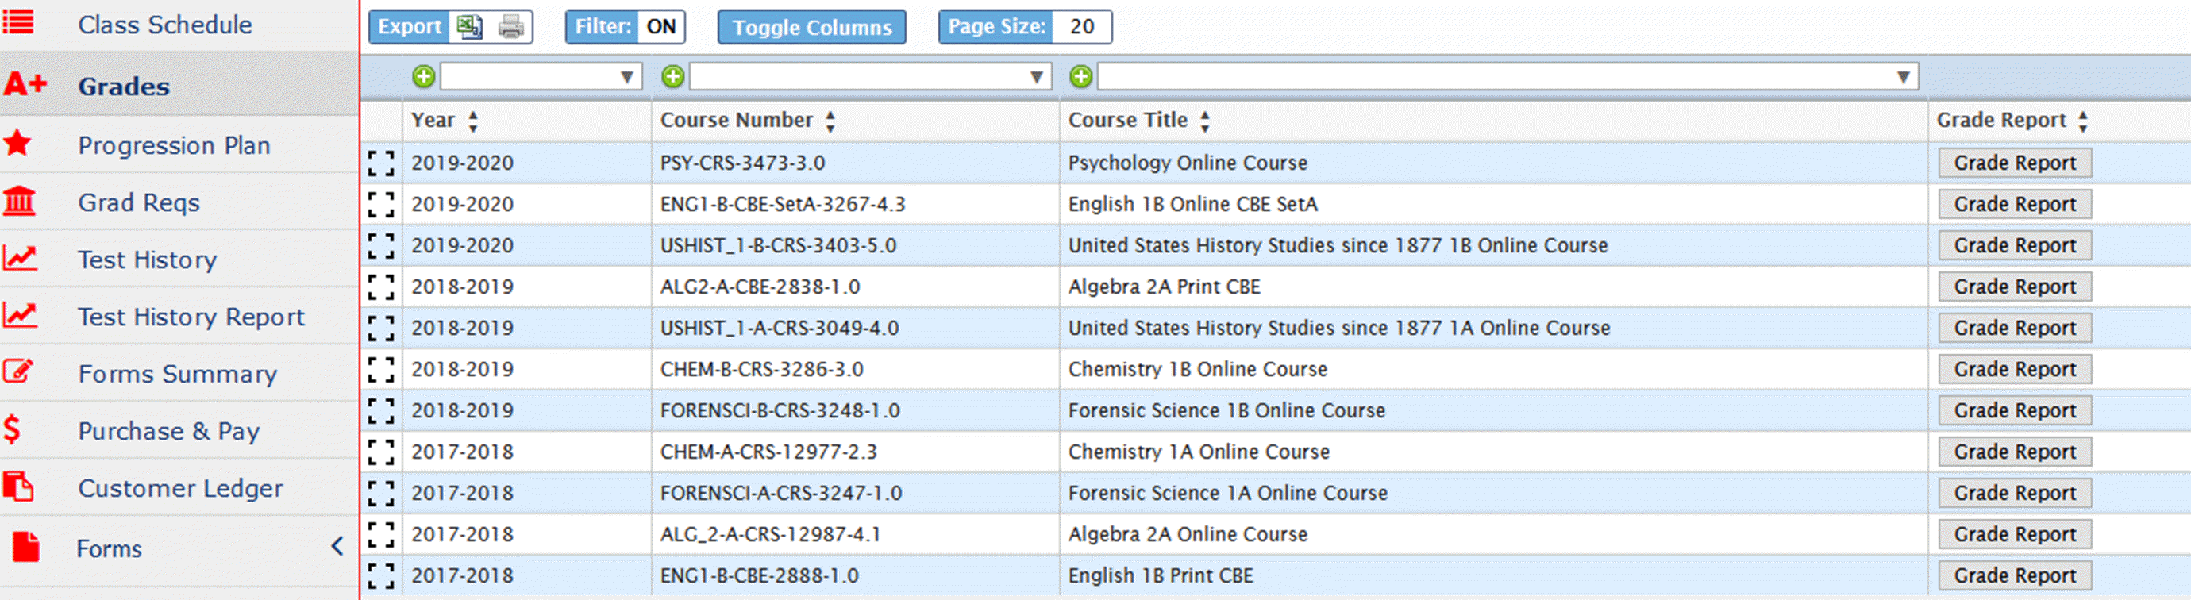Screen dimensions: 2191x600
Task: Click the Excel export icon
Action: [468, 27]
